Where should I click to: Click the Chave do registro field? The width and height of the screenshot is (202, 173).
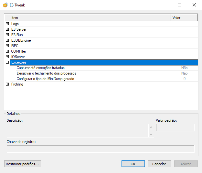[101, 149]
